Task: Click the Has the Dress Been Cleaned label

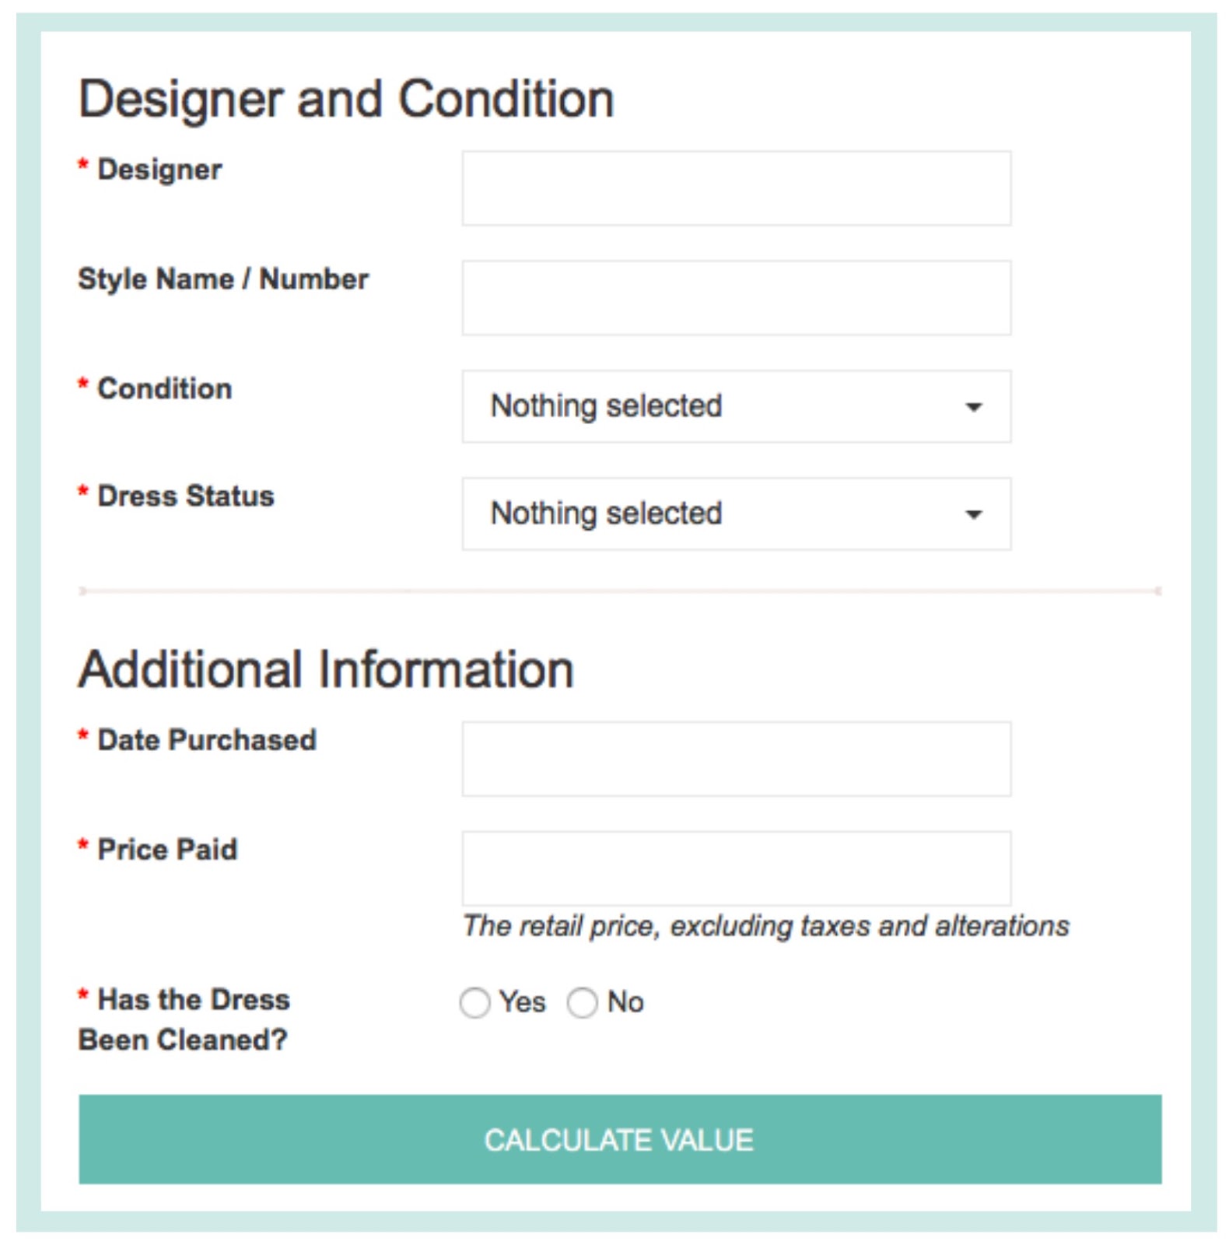Action: 184,1019
